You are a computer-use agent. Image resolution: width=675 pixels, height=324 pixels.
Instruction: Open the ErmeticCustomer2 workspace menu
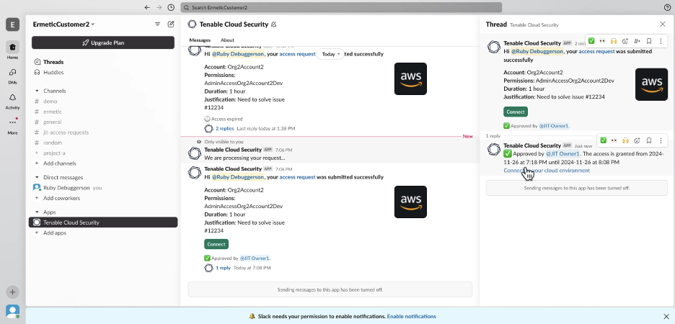(63, 24)
